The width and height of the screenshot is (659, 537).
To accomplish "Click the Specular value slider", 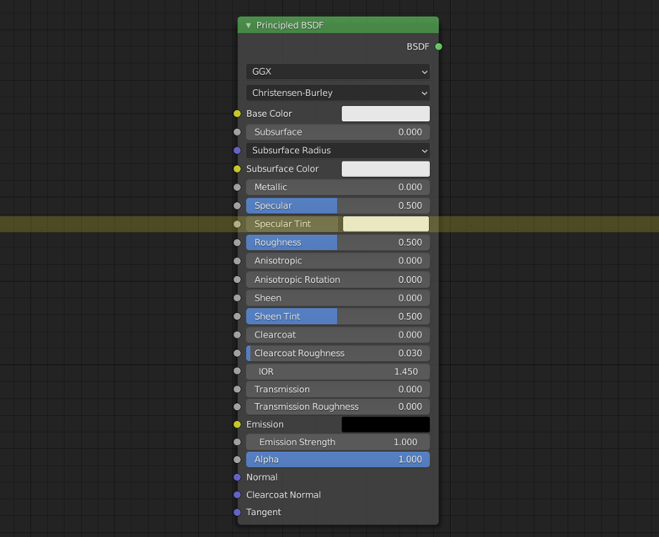I will (x=338, y=205).
